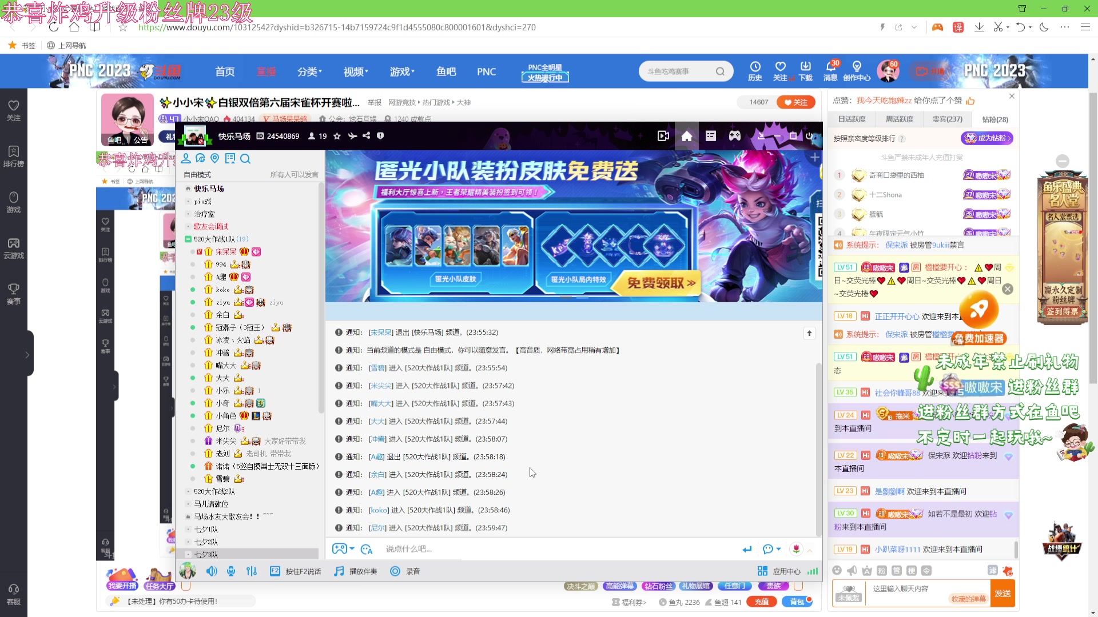Click the 播放伴奏 music note icon
This screenshot has height=617, width=1098.
[338, 571]
